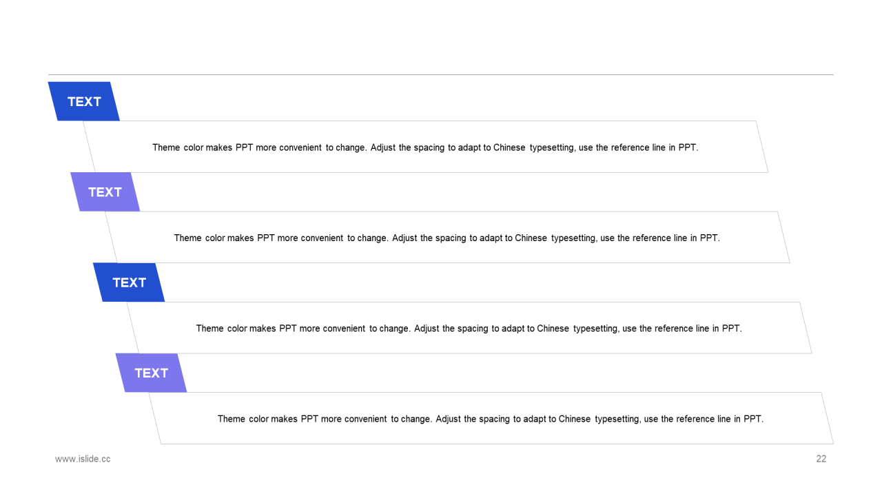Select the first Theme color paragraph

[x=425, y=147]
